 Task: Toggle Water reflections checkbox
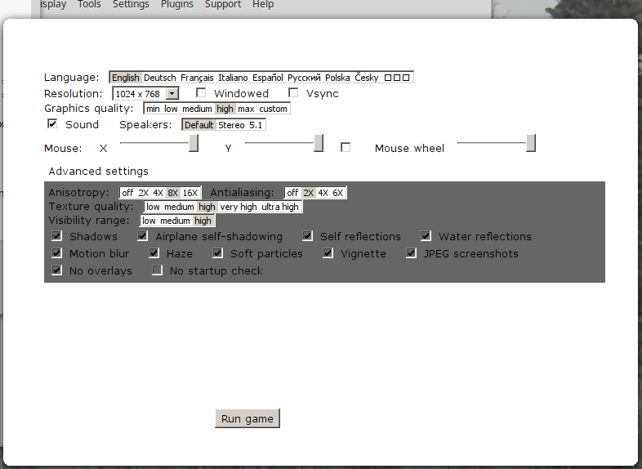[x=426, y=236]
